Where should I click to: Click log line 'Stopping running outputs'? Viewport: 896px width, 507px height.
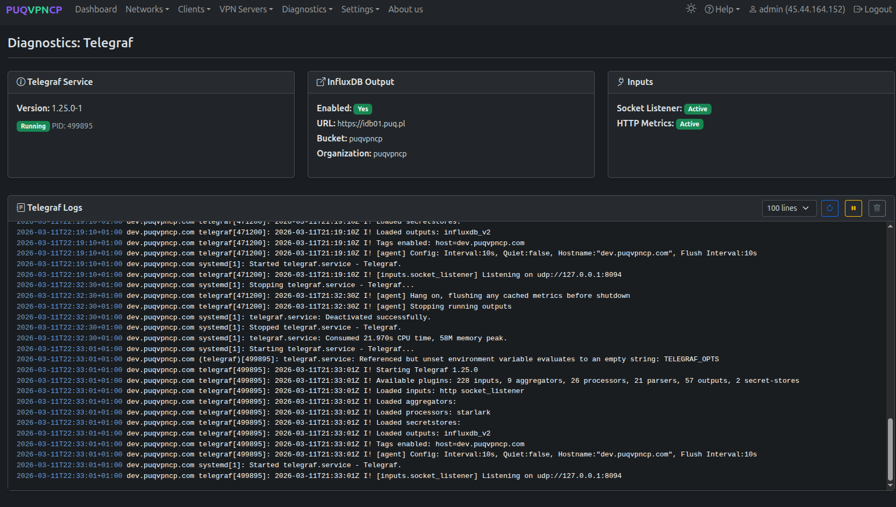coord(264,306)
